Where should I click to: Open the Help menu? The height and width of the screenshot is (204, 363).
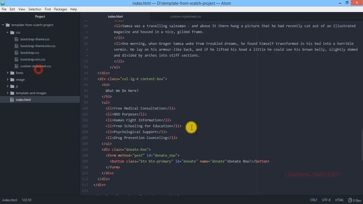pos(73,9)
